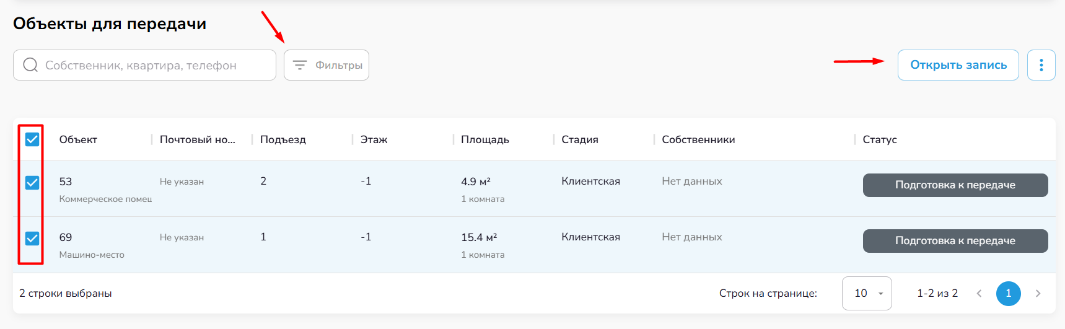Sort by the Этаж column header
Screen dimensions: 1065x329
(374, 139)
